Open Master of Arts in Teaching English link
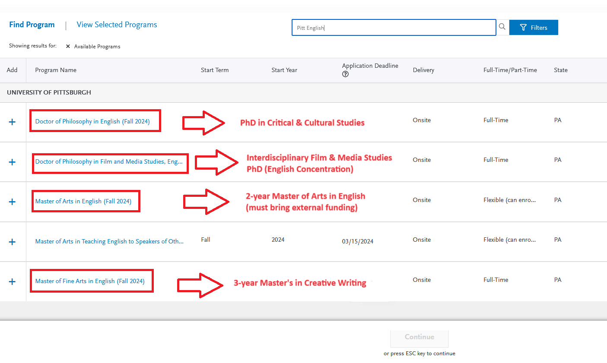 point(109,241)
